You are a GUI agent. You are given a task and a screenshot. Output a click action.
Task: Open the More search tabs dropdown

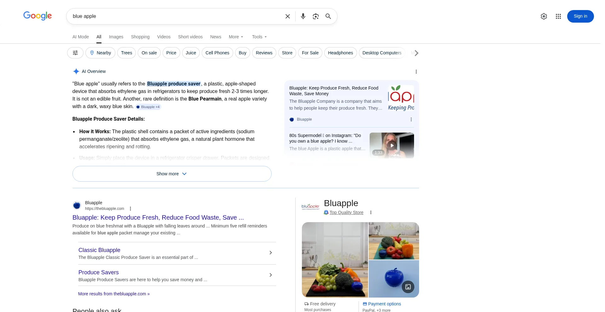236,37
